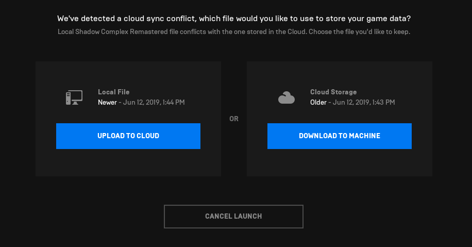Image resolution: width=472 pixels, height=247 pixels.
Task: Click blank area above the Cloud Storage icon
Action: tap(286, 75)
